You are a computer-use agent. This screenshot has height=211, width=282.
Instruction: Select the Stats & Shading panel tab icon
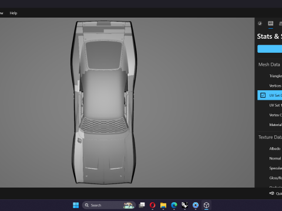[271, 23]
